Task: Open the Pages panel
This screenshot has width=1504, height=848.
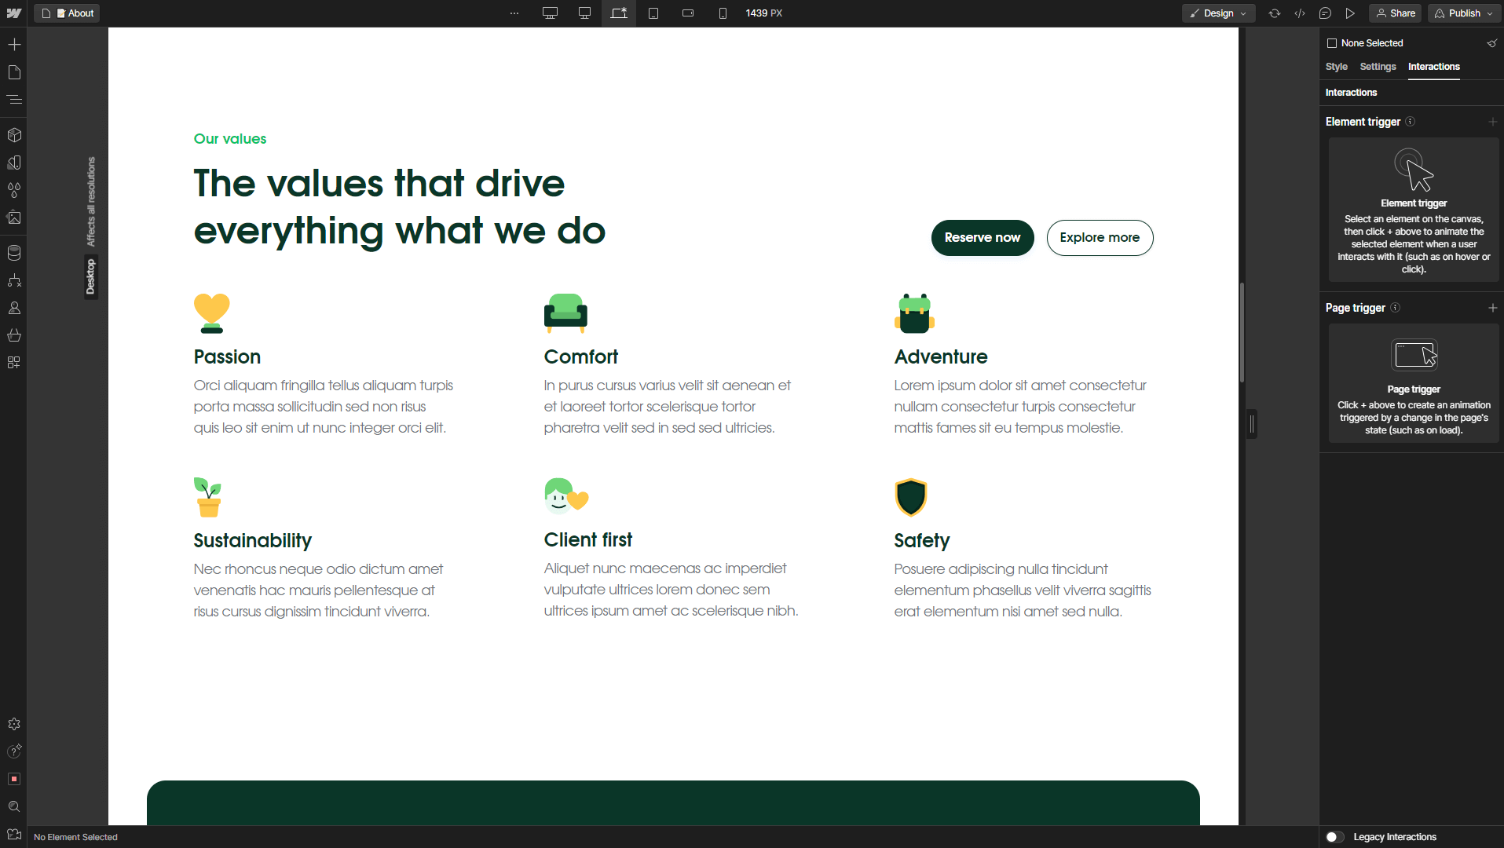Action: coord(14,72)
